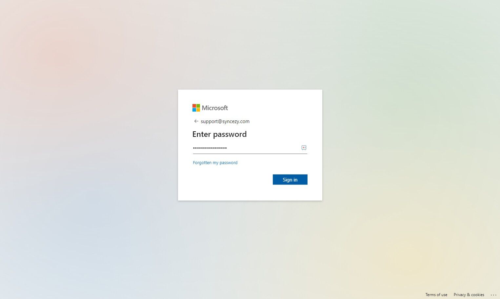
Task: Click the Enter password heading
Action: [219, 134]
